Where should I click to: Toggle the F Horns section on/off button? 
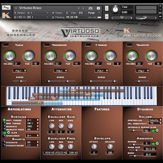click(88, 45)
